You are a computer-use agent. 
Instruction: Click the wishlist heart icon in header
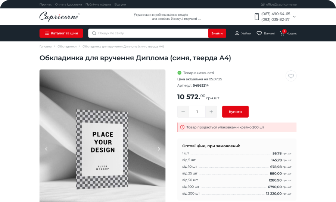click(x=259, y=33)
